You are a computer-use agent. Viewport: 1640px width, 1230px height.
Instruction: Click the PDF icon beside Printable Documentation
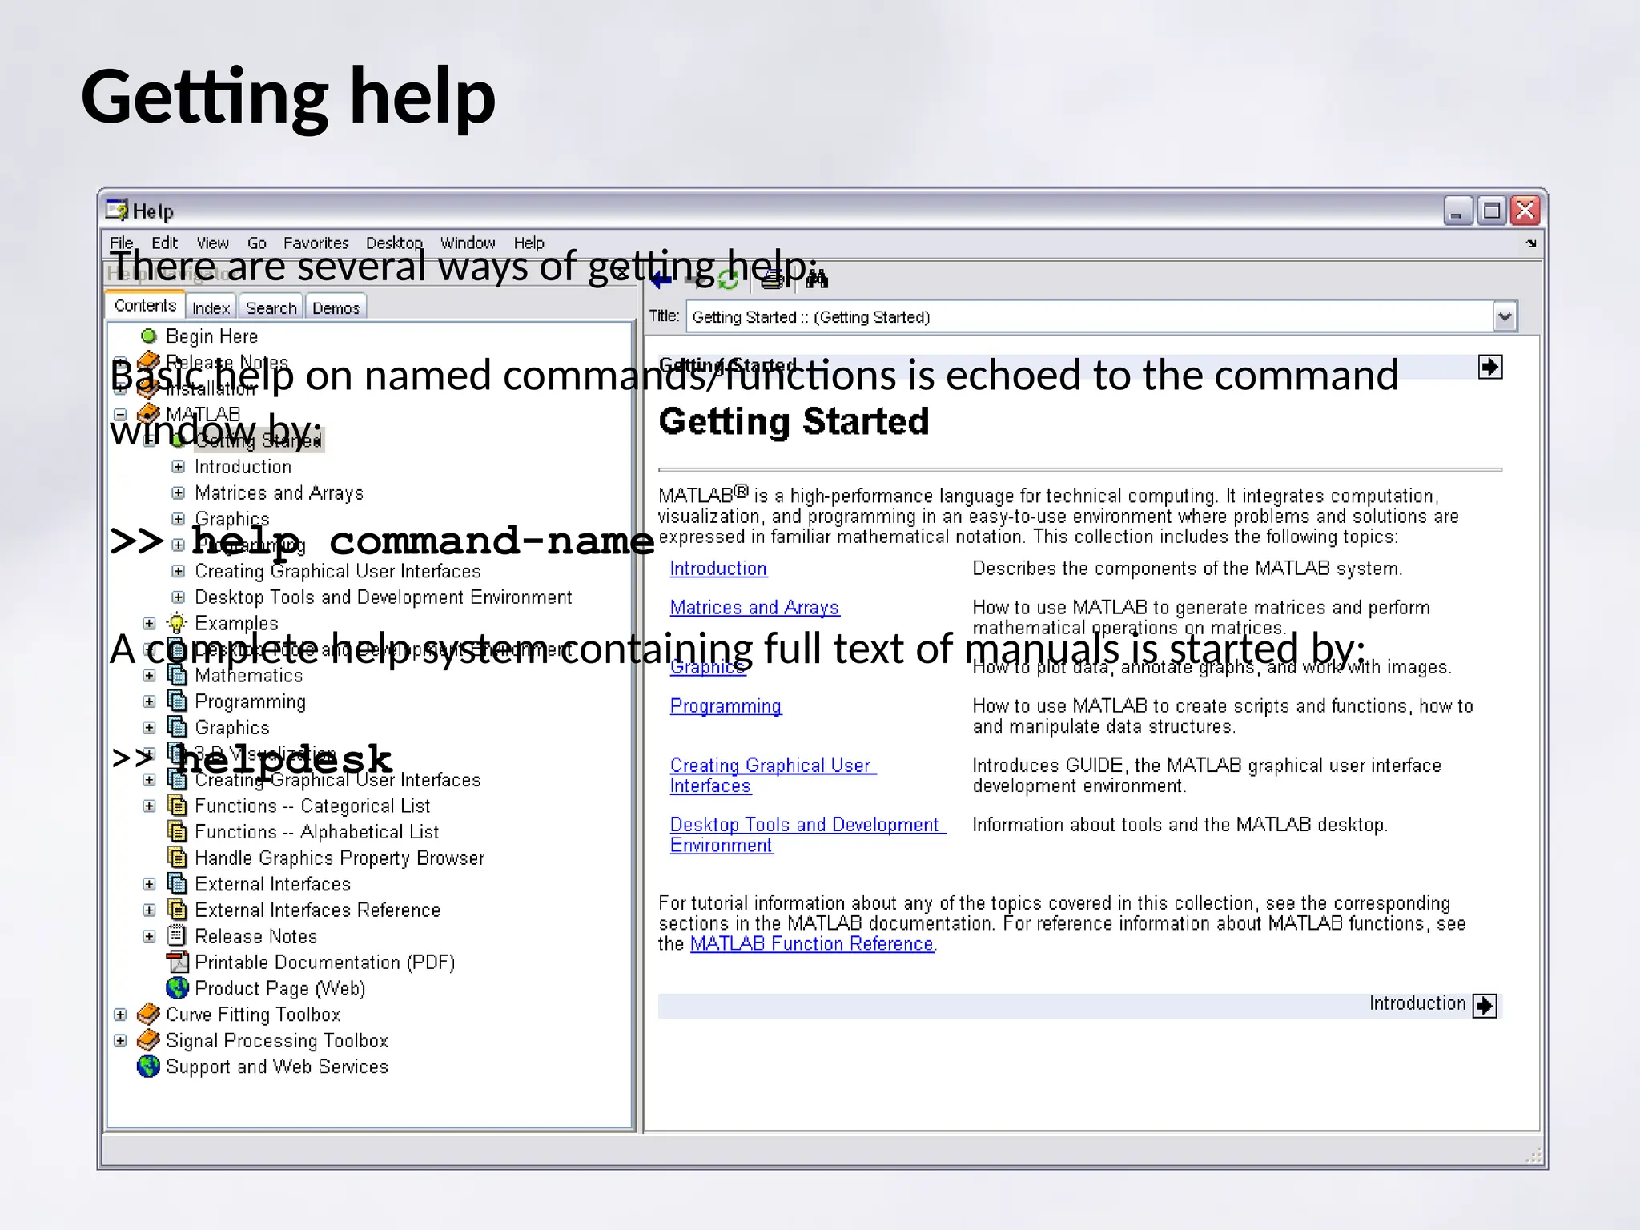(x=177, y=962)
